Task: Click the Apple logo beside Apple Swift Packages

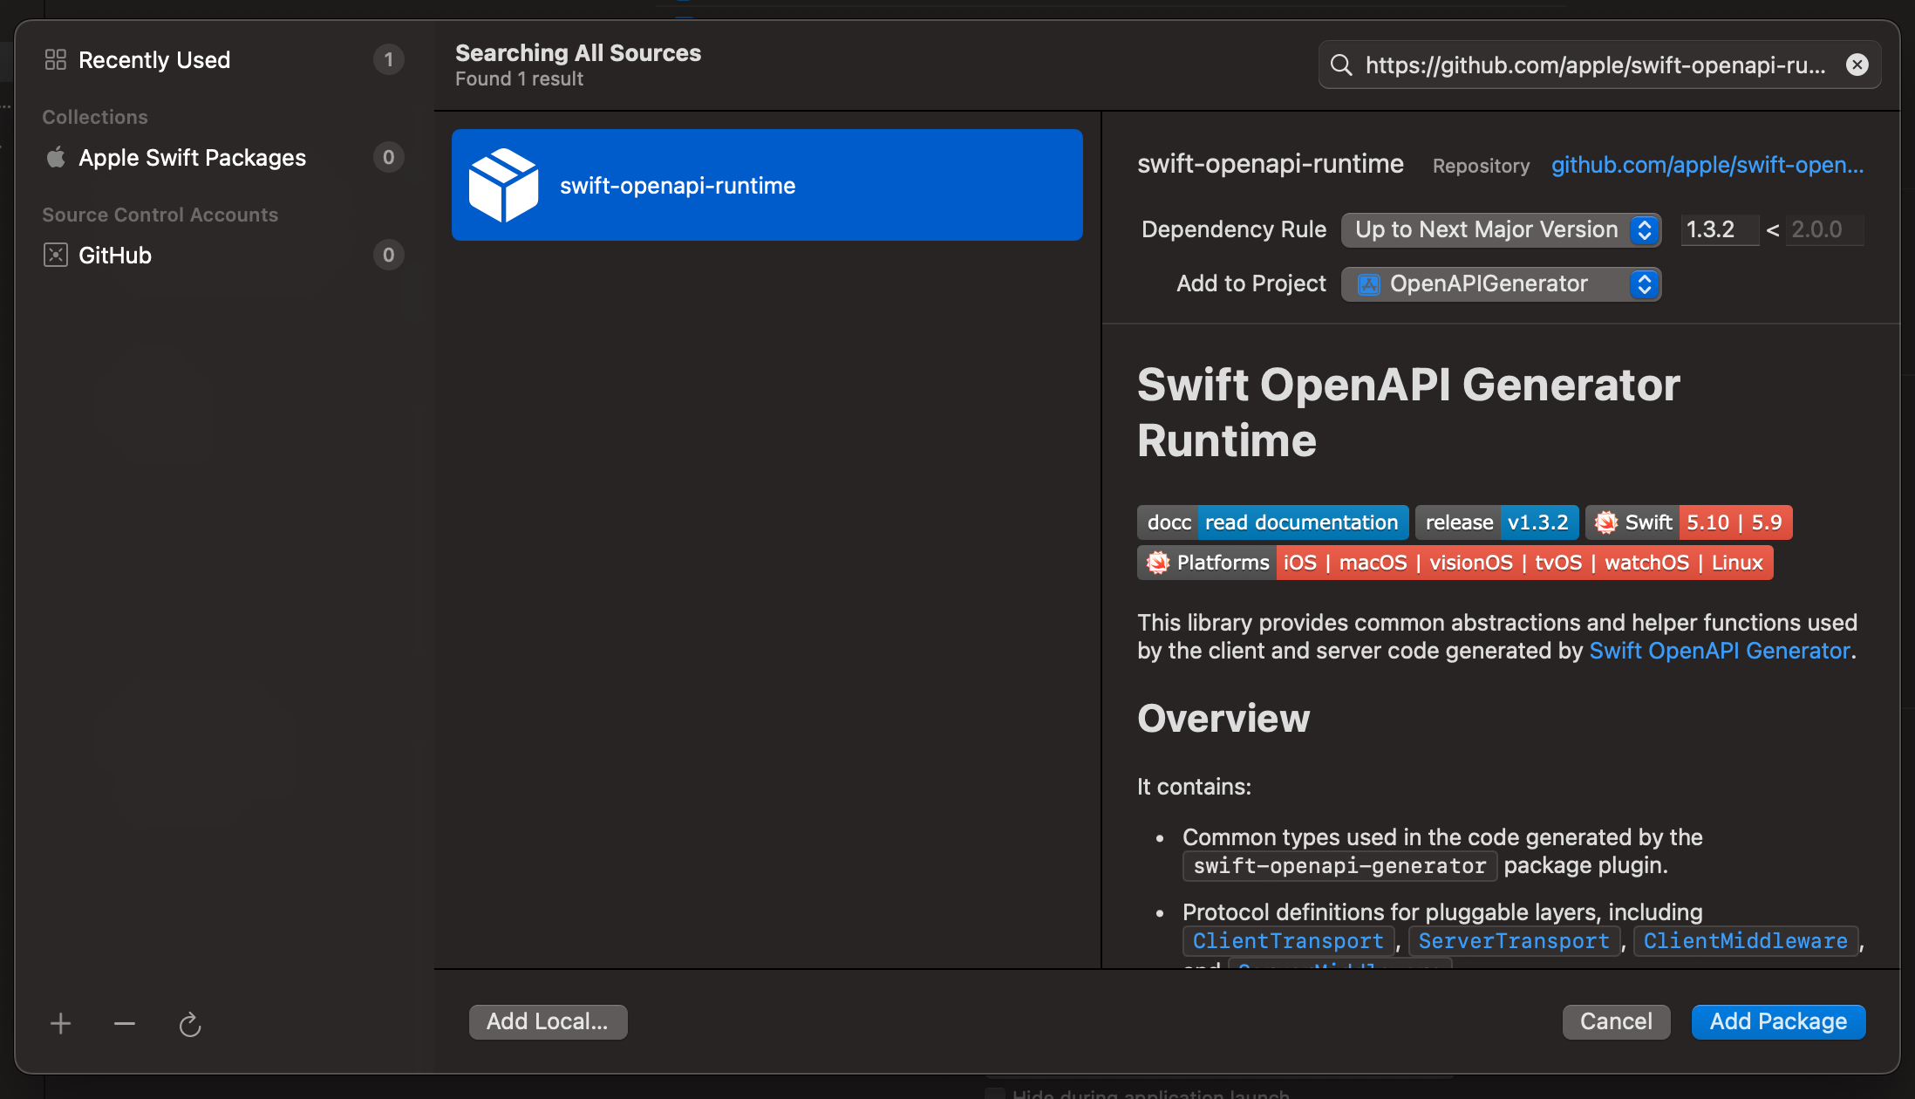Action: tap(56, 157)
